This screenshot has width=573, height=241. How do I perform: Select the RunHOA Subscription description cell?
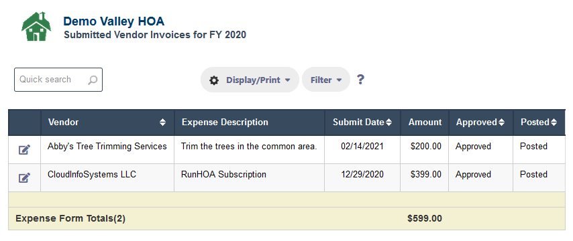[x=249, y=177]
